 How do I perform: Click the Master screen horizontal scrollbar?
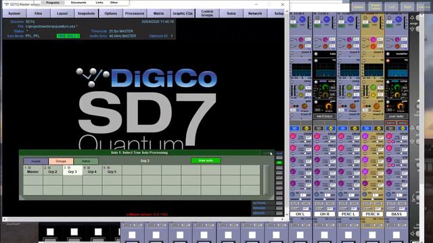click(x=143, y=219)
